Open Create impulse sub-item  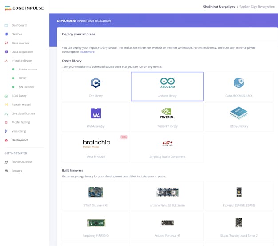pos(28,70)
